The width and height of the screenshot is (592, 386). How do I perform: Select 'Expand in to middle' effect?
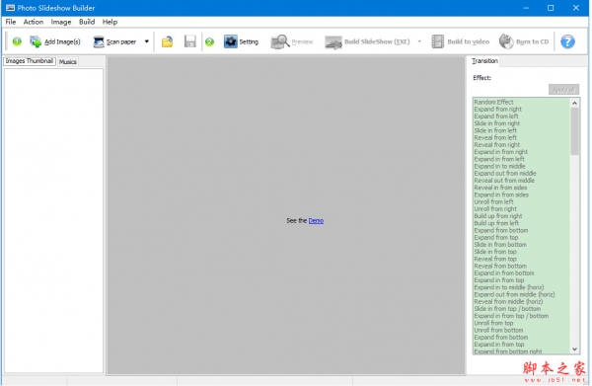(499, 166)
